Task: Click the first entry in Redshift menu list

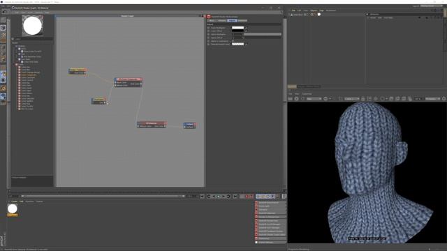Action: (x=270, y=203)
